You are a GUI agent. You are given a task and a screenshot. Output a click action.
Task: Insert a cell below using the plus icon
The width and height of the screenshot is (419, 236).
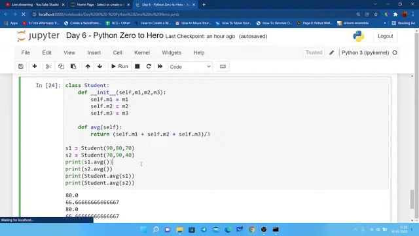(x=35, y=66)
